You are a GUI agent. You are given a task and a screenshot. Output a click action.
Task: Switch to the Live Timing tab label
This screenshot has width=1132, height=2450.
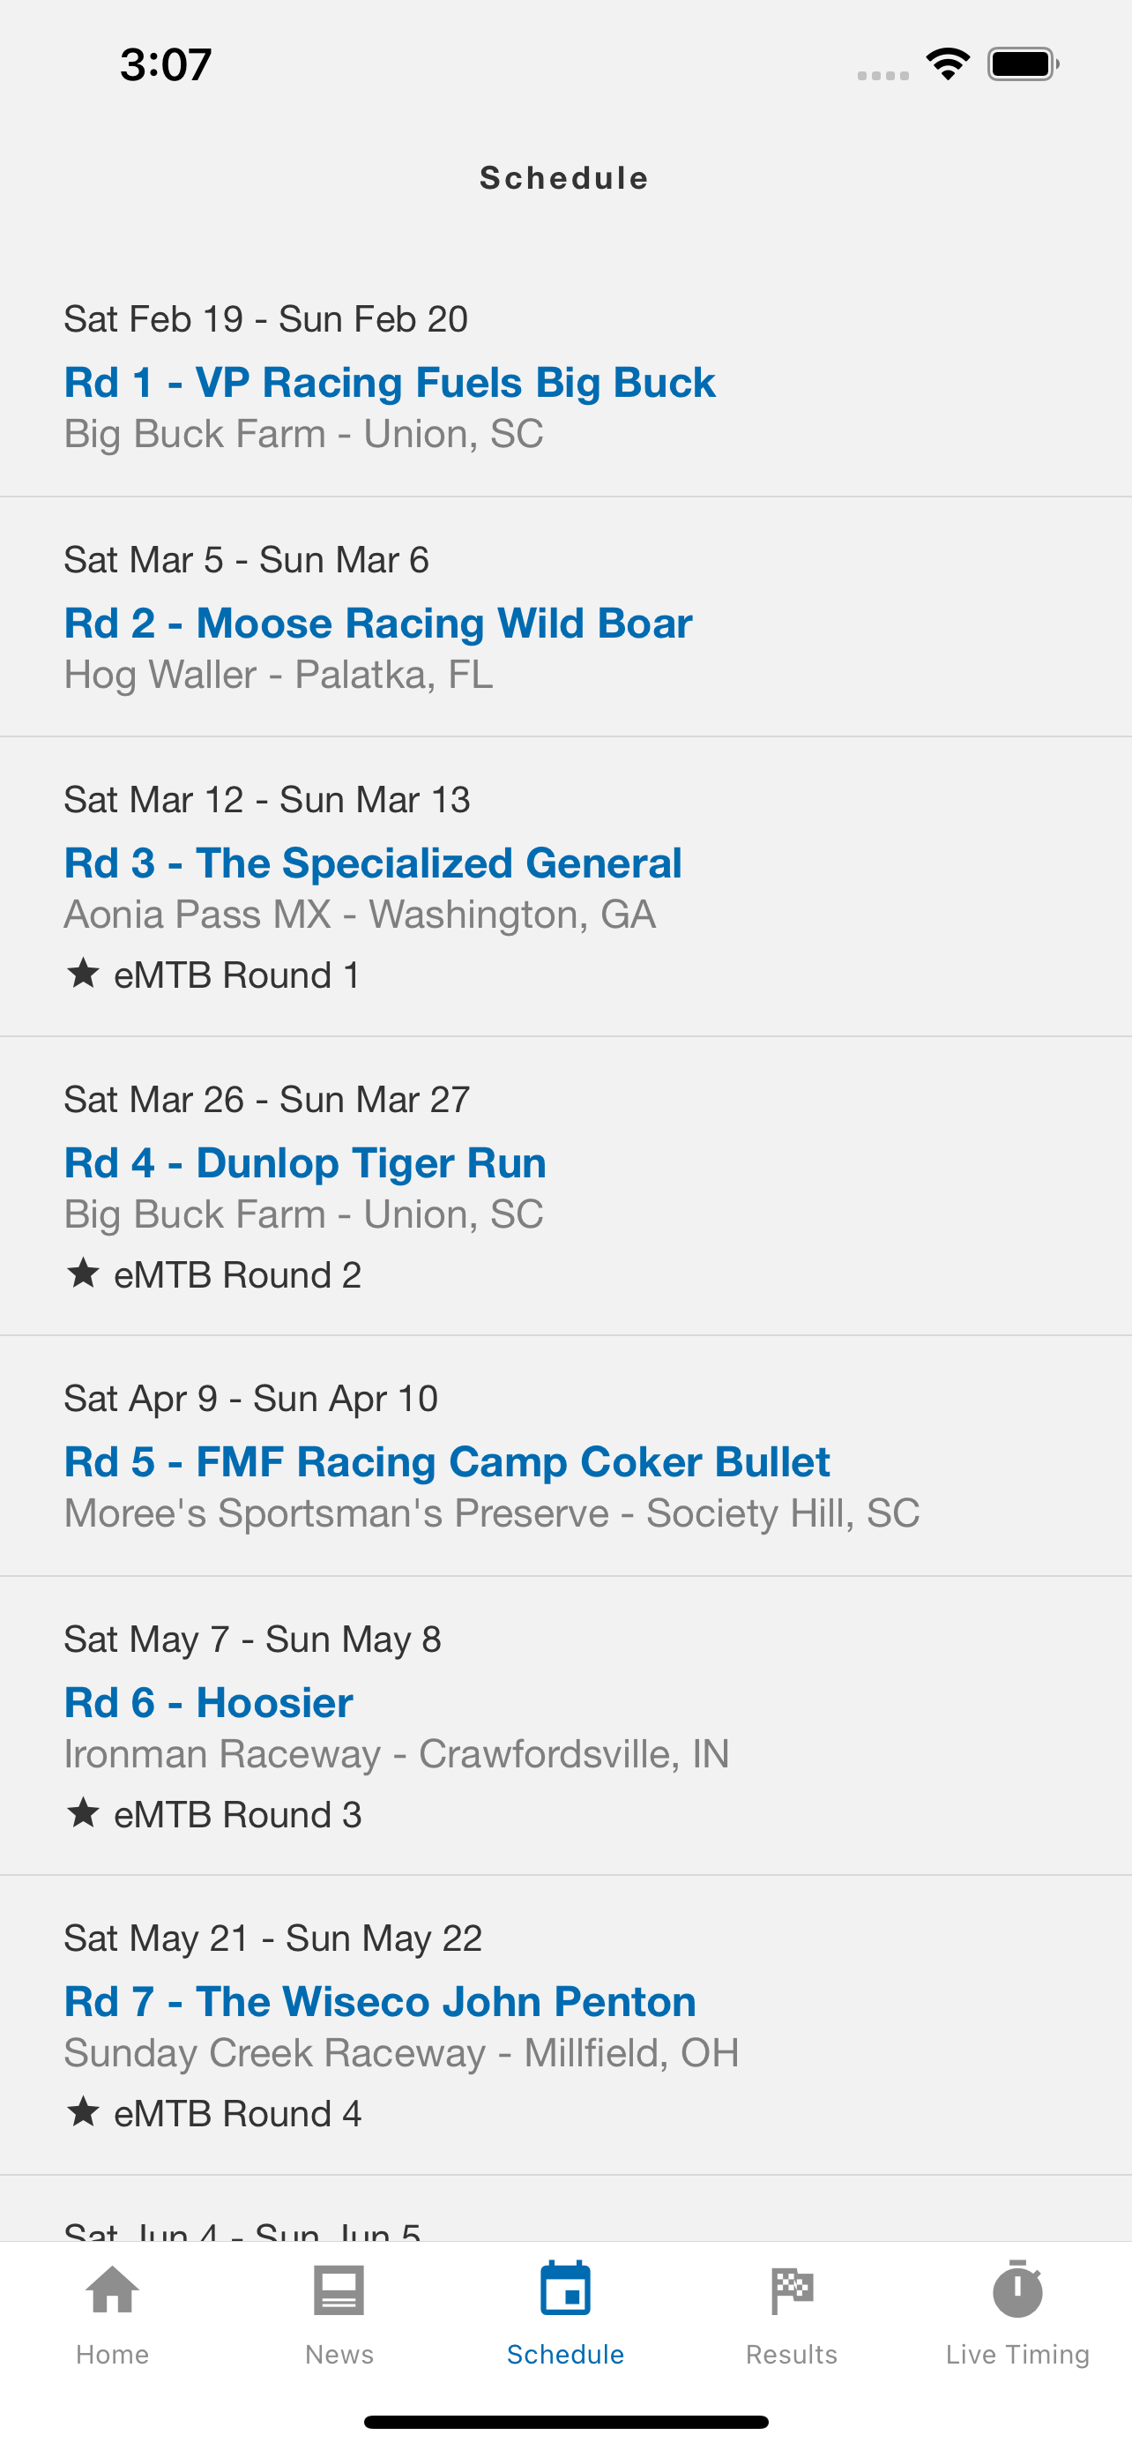1017,2354
